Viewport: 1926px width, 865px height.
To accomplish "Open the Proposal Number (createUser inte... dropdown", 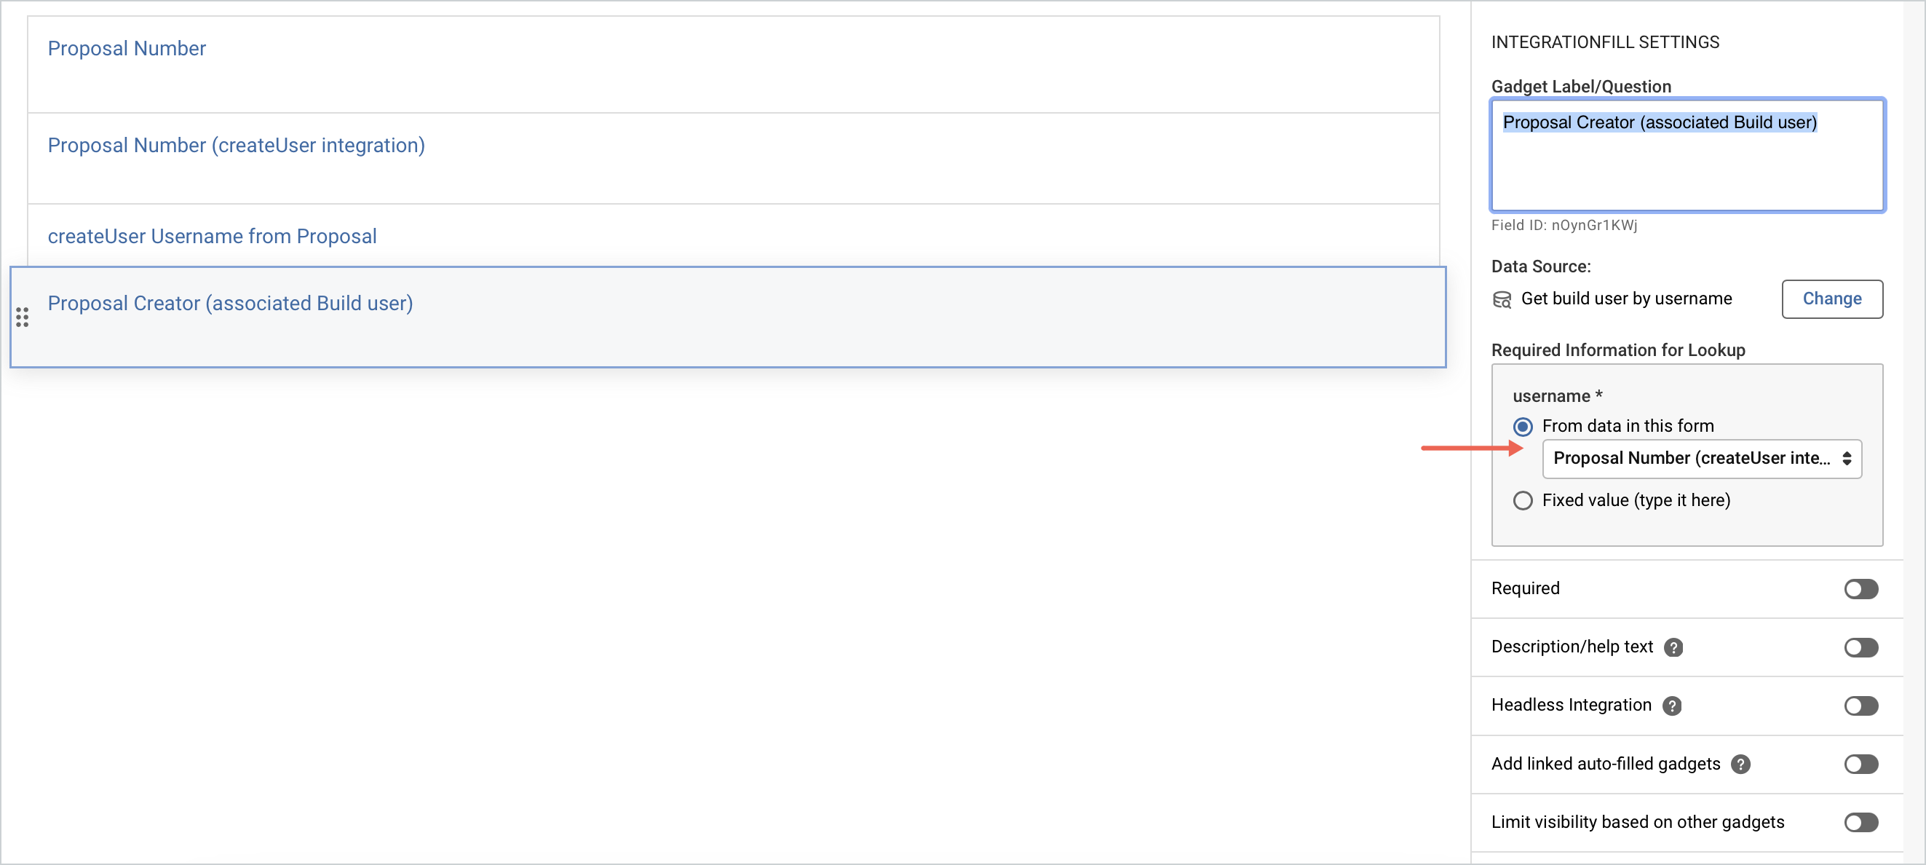I will pos(1702,458).
